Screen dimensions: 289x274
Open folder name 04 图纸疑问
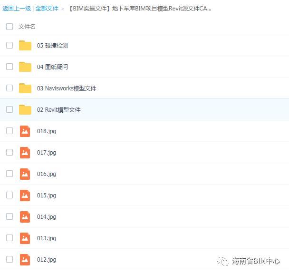pos(52,67)
